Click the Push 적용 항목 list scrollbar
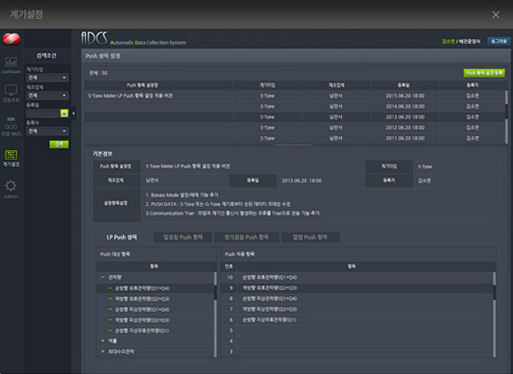Screen dimensions: 513x374 pos(494,315)
